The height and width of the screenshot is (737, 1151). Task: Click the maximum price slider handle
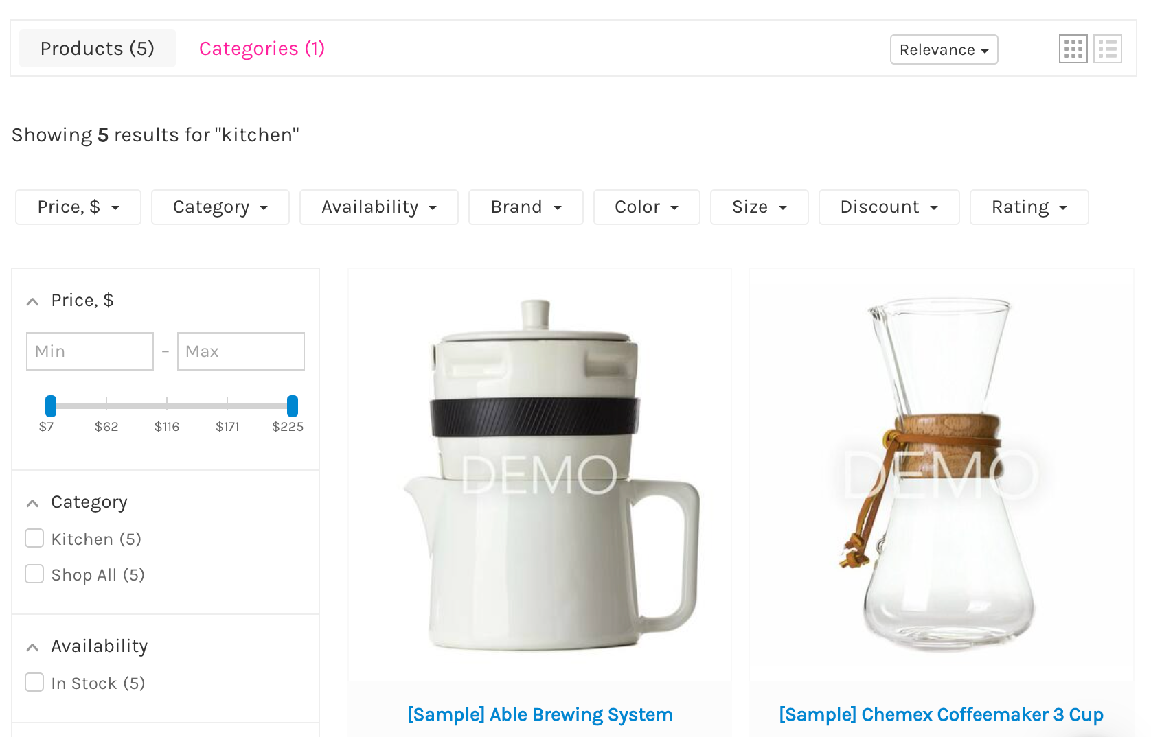(293, 406)
